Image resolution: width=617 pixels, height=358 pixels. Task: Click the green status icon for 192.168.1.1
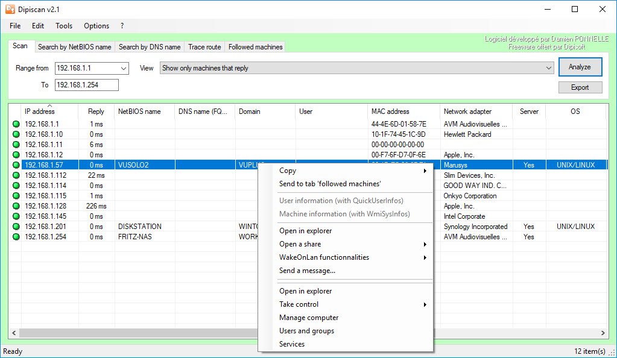click(16, 124)
